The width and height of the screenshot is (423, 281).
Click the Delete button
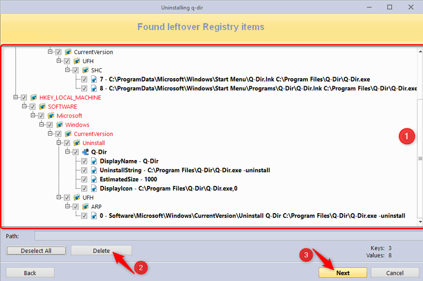(x=102, y=250)
